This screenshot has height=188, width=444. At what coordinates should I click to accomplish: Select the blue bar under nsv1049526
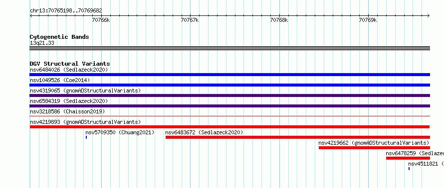[229, 85]
